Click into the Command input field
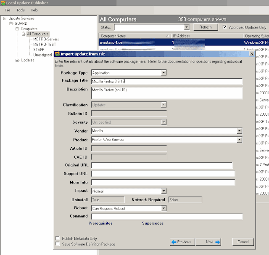269x255 pixels. pyautogui.click(x=167, y=217)
